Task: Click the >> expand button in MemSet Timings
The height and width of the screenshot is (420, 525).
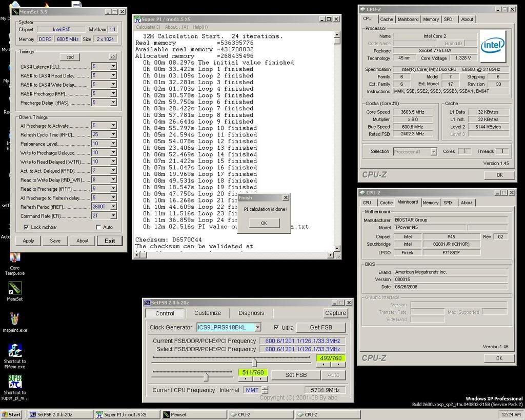Action: [113, 56]
